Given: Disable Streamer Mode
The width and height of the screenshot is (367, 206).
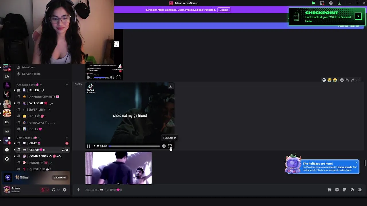Looking at the screenshot, I should [224, 10].
